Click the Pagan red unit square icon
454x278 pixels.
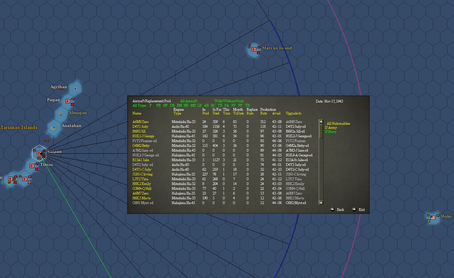click(72, 104)
